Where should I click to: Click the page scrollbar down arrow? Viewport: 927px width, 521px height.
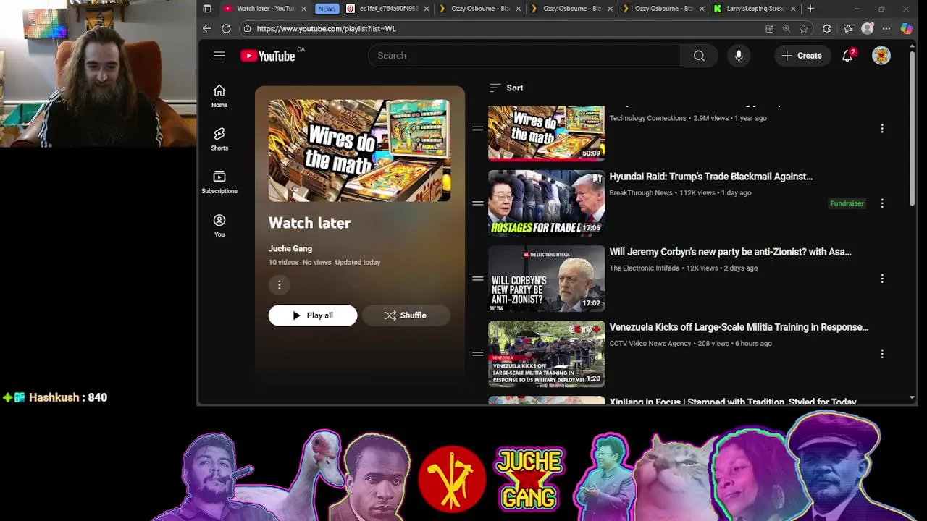point(912,398)
